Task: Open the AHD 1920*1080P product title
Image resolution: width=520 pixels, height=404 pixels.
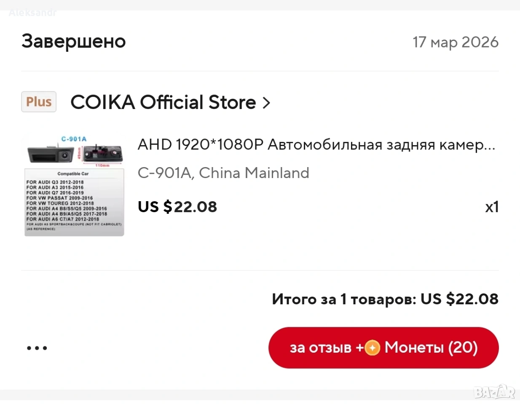Action: (316, 145)
